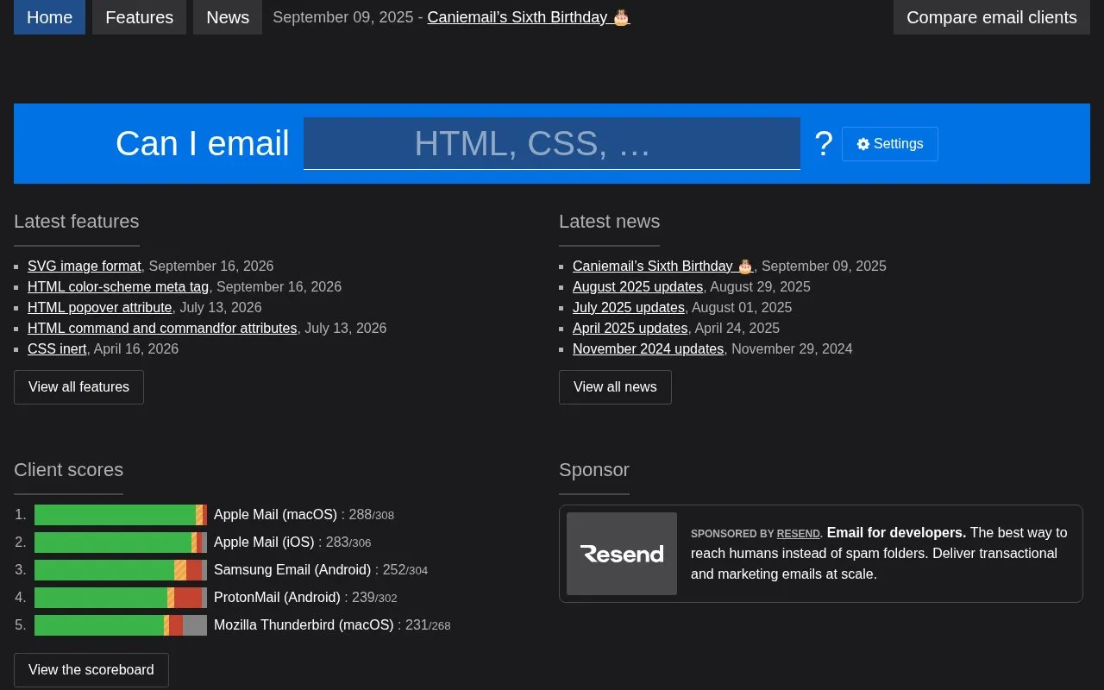Click View the scoreboard button
The height and width of the screenshot is (690, 1104).
pyautogui.click(x=91, y=670)
